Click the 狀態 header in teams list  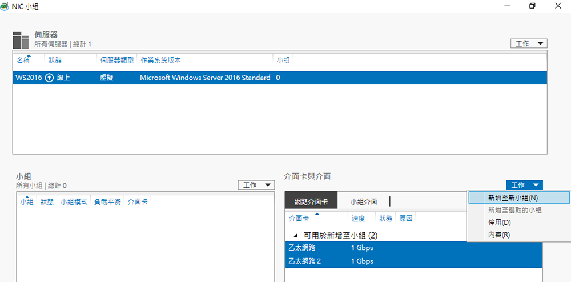pos(47,202)
